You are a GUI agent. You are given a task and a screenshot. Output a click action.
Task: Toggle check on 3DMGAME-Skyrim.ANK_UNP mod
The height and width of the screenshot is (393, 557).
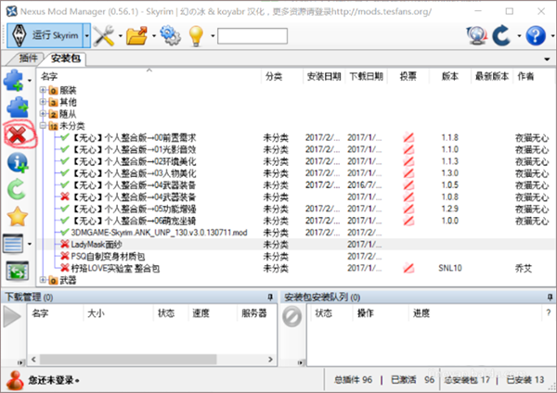click(x=65, y=233)
